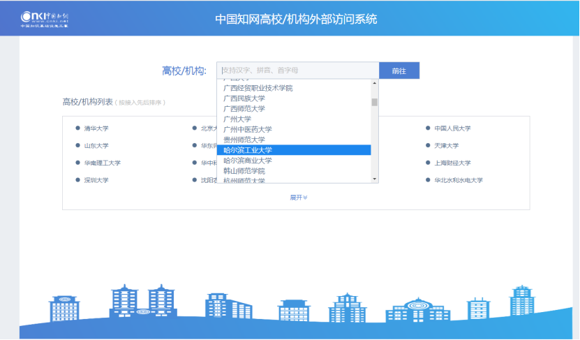The image size is (580, 340).
Task: Click the dropdown scrollbar thumb
Action: point(375,102)
